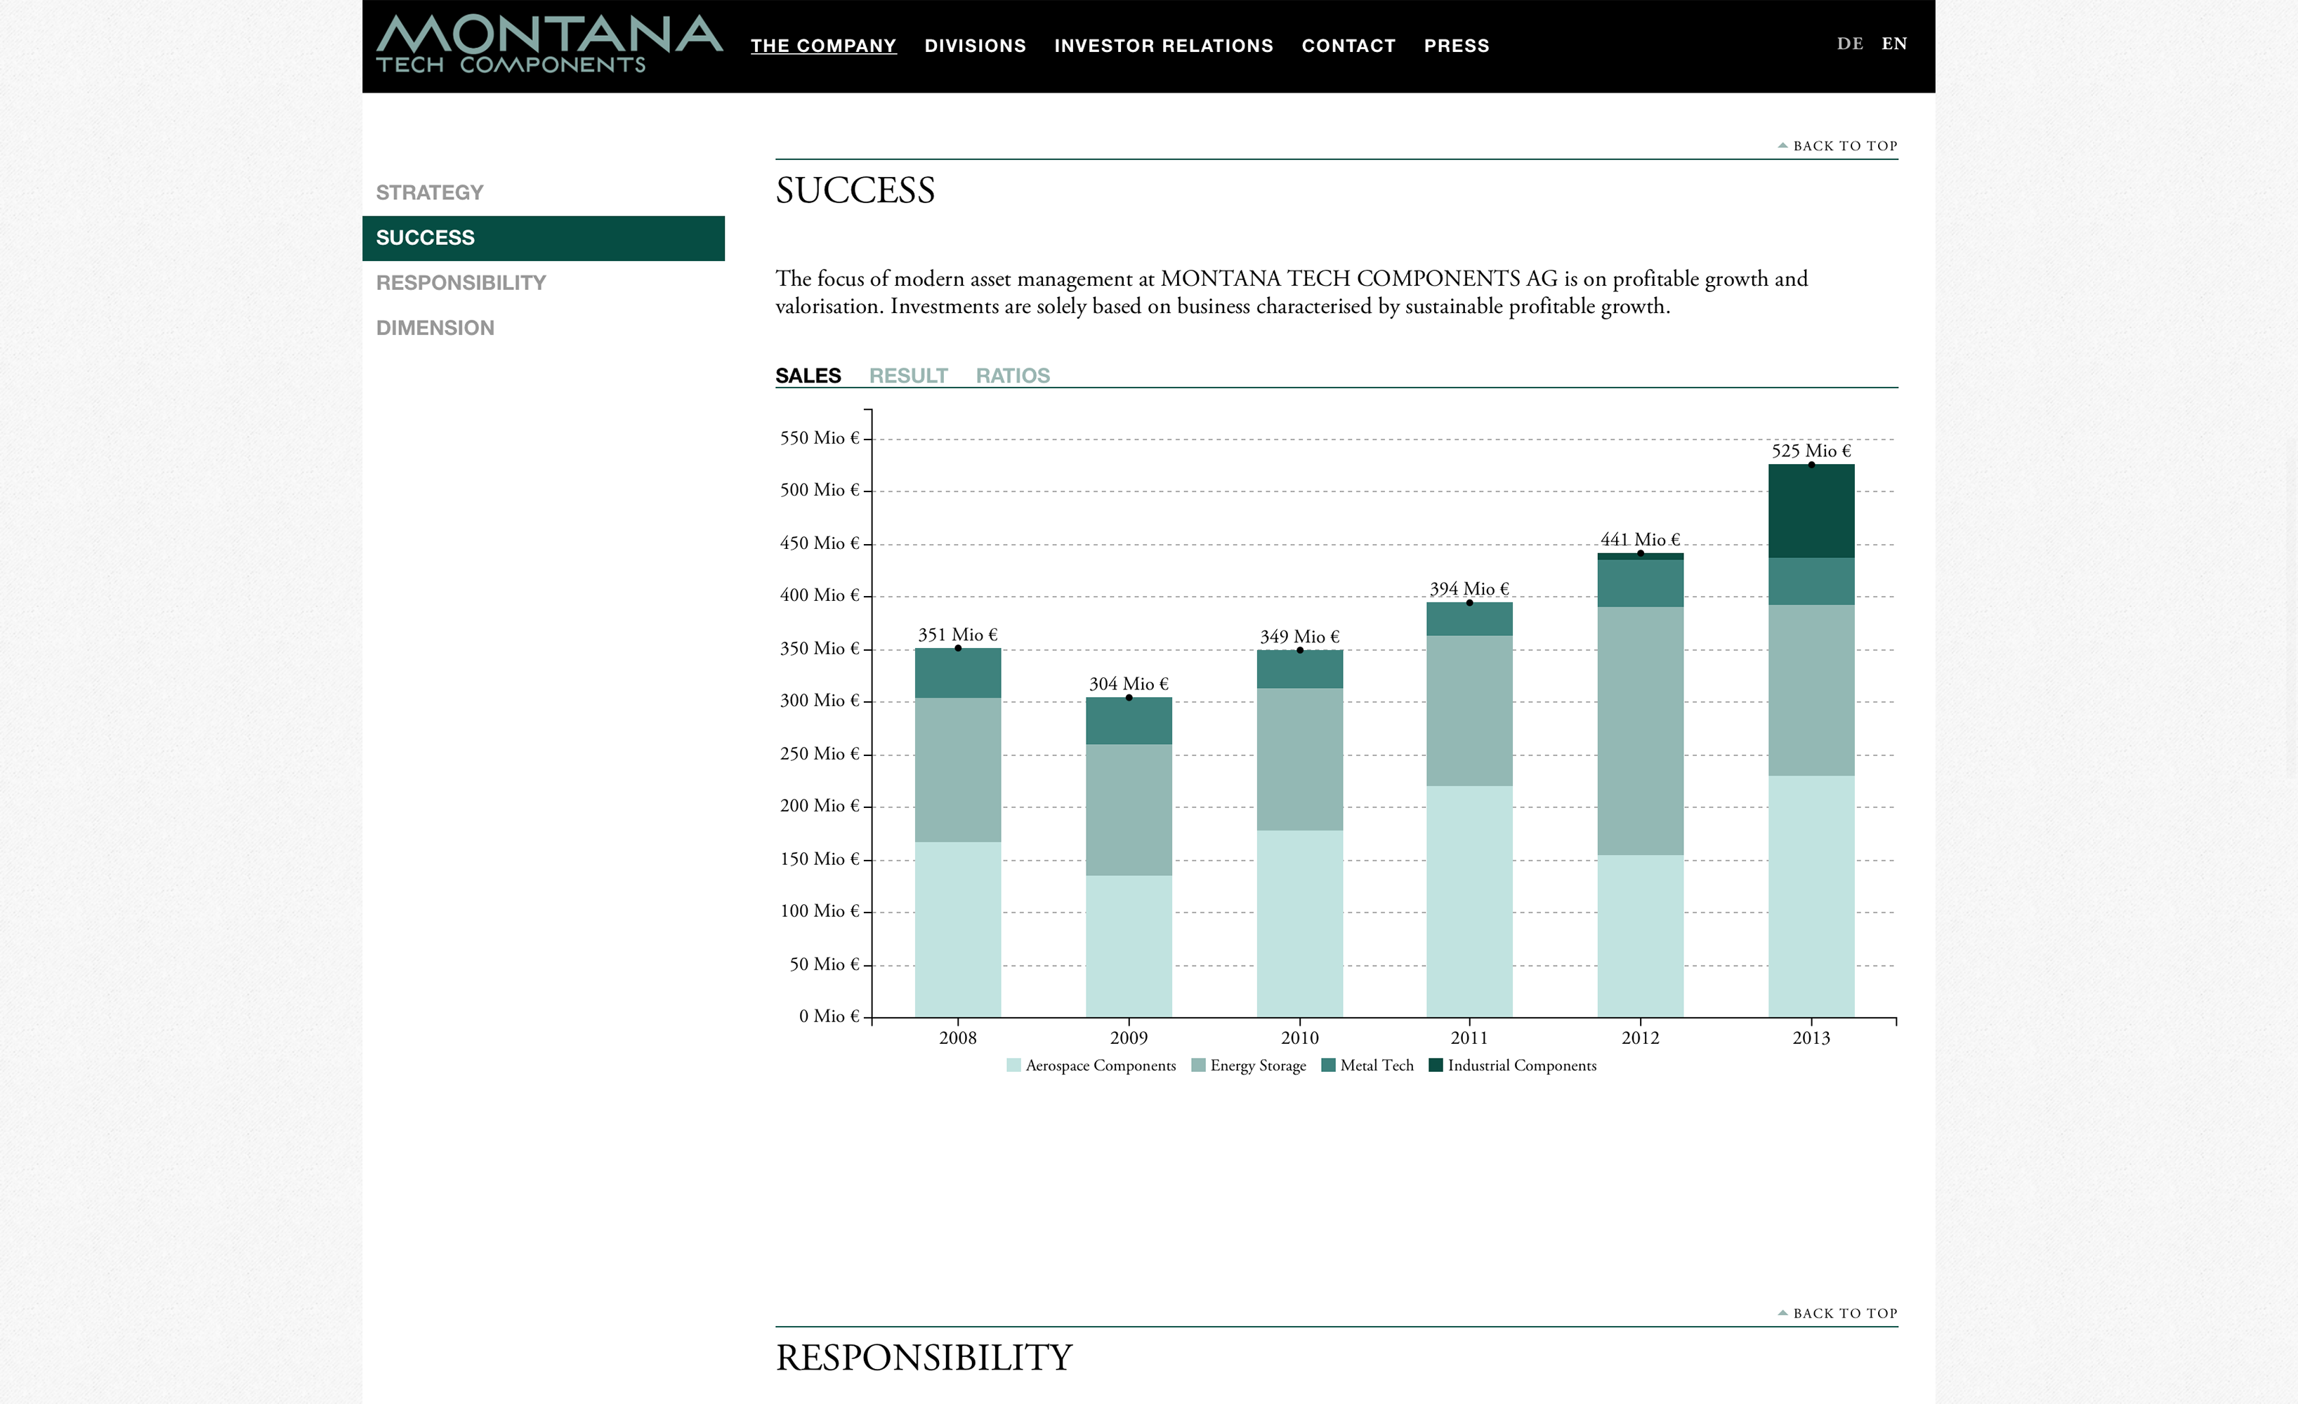Click the Sales chart tab

pyautogui.click(x=808, y=376)
